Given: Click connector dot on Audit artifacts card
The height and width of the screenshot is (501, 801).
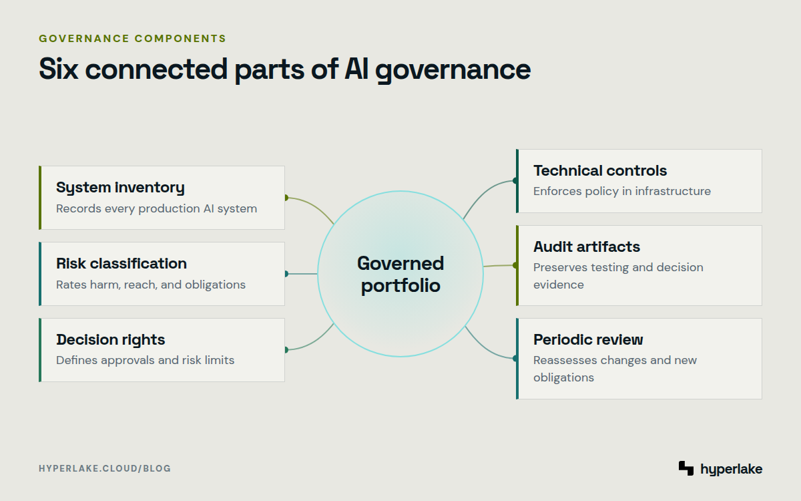Looking at the screenshot, I should click(x=515, y=265).
